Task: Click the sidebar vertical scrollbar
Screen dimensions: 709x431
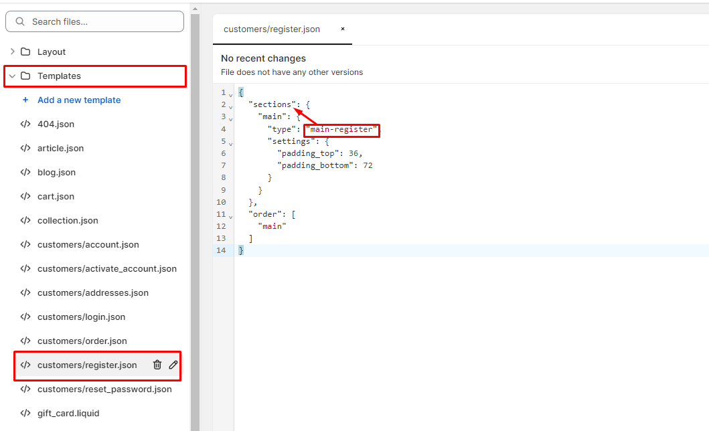Action: click(x=195, y=222)
